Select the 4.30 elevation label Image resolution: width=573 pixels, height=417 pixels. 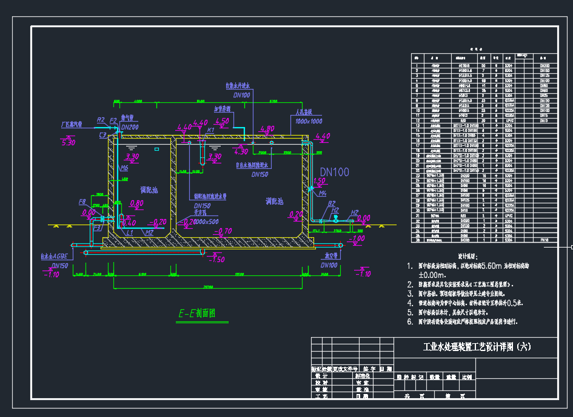(241, 151)
